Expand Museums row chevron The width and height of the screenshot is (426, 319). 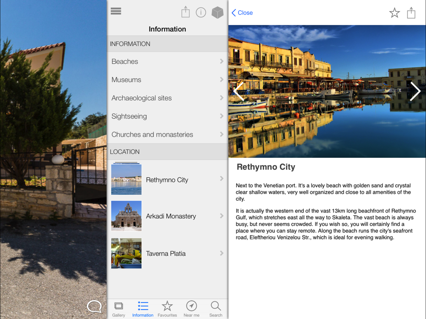tap(222, 80)
